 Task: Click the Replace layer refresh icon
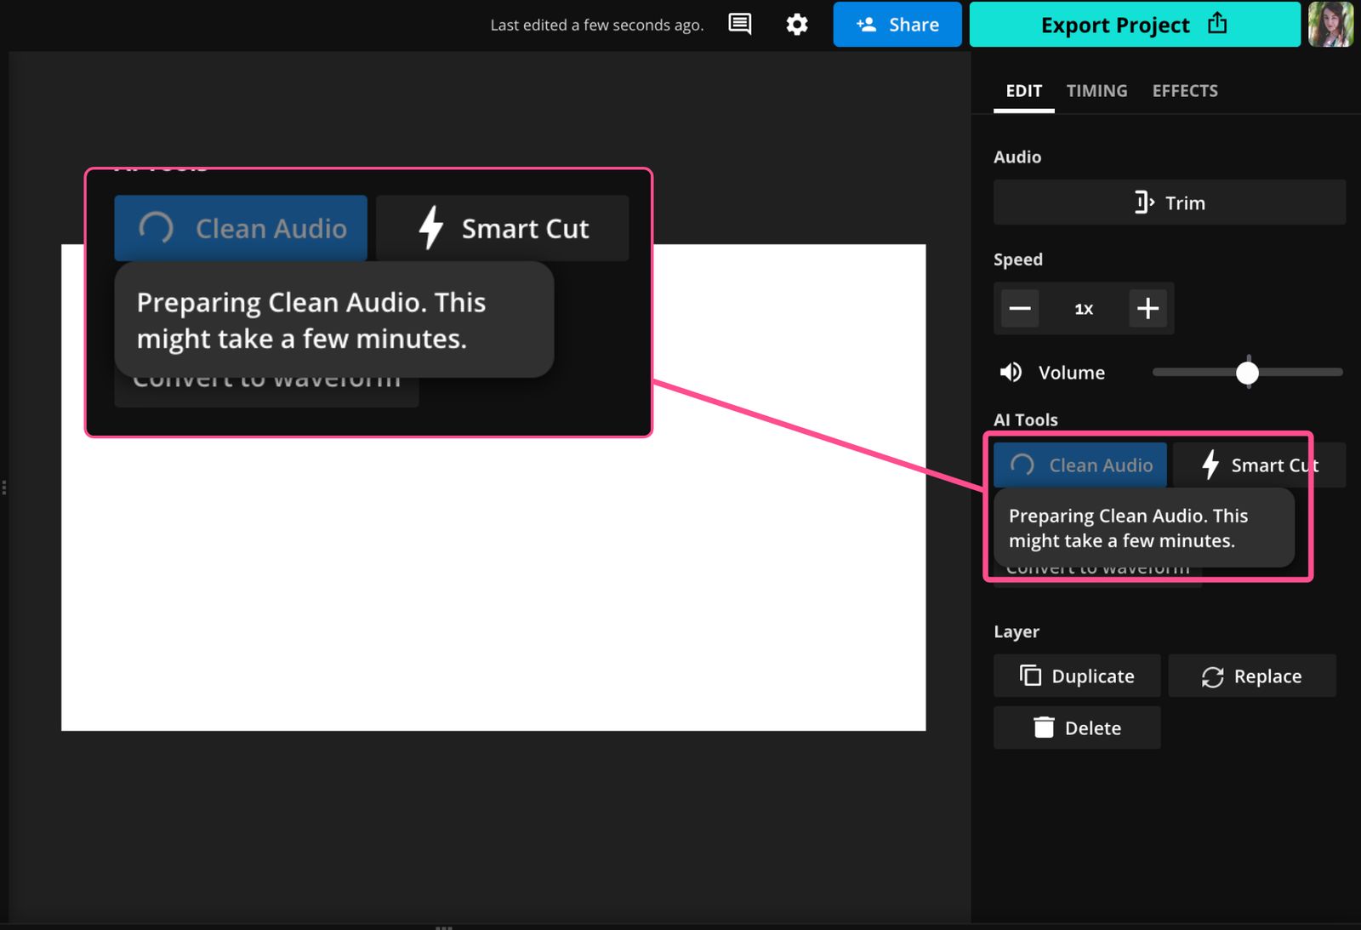click(1212, 676)
